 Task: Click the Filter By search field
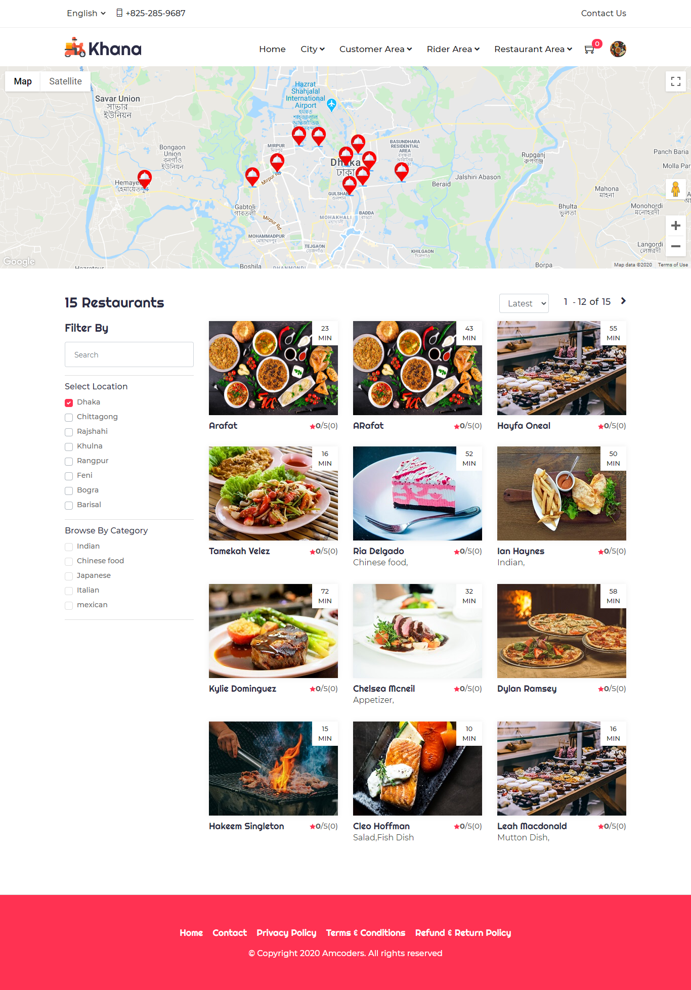point(129,354)
